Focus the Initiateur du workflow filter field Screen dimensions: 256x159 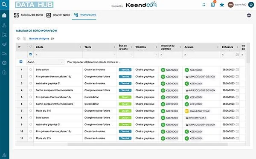170,55
